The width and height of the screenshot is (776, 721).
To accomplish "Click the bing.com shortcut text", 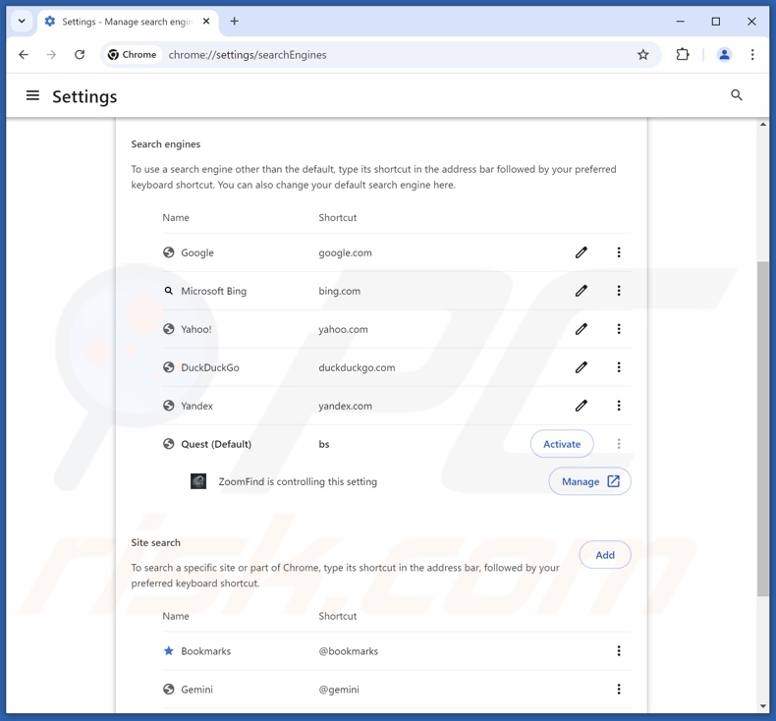I will tap(340, 291).
